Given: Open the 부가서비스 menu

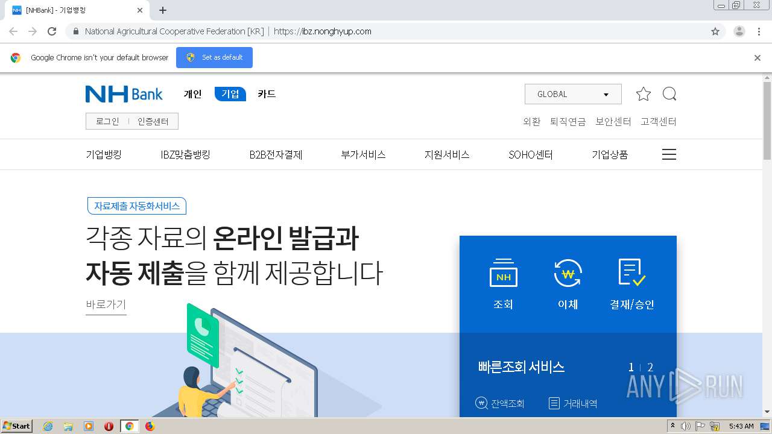Looking at the screenshot, I should [363, 155].
